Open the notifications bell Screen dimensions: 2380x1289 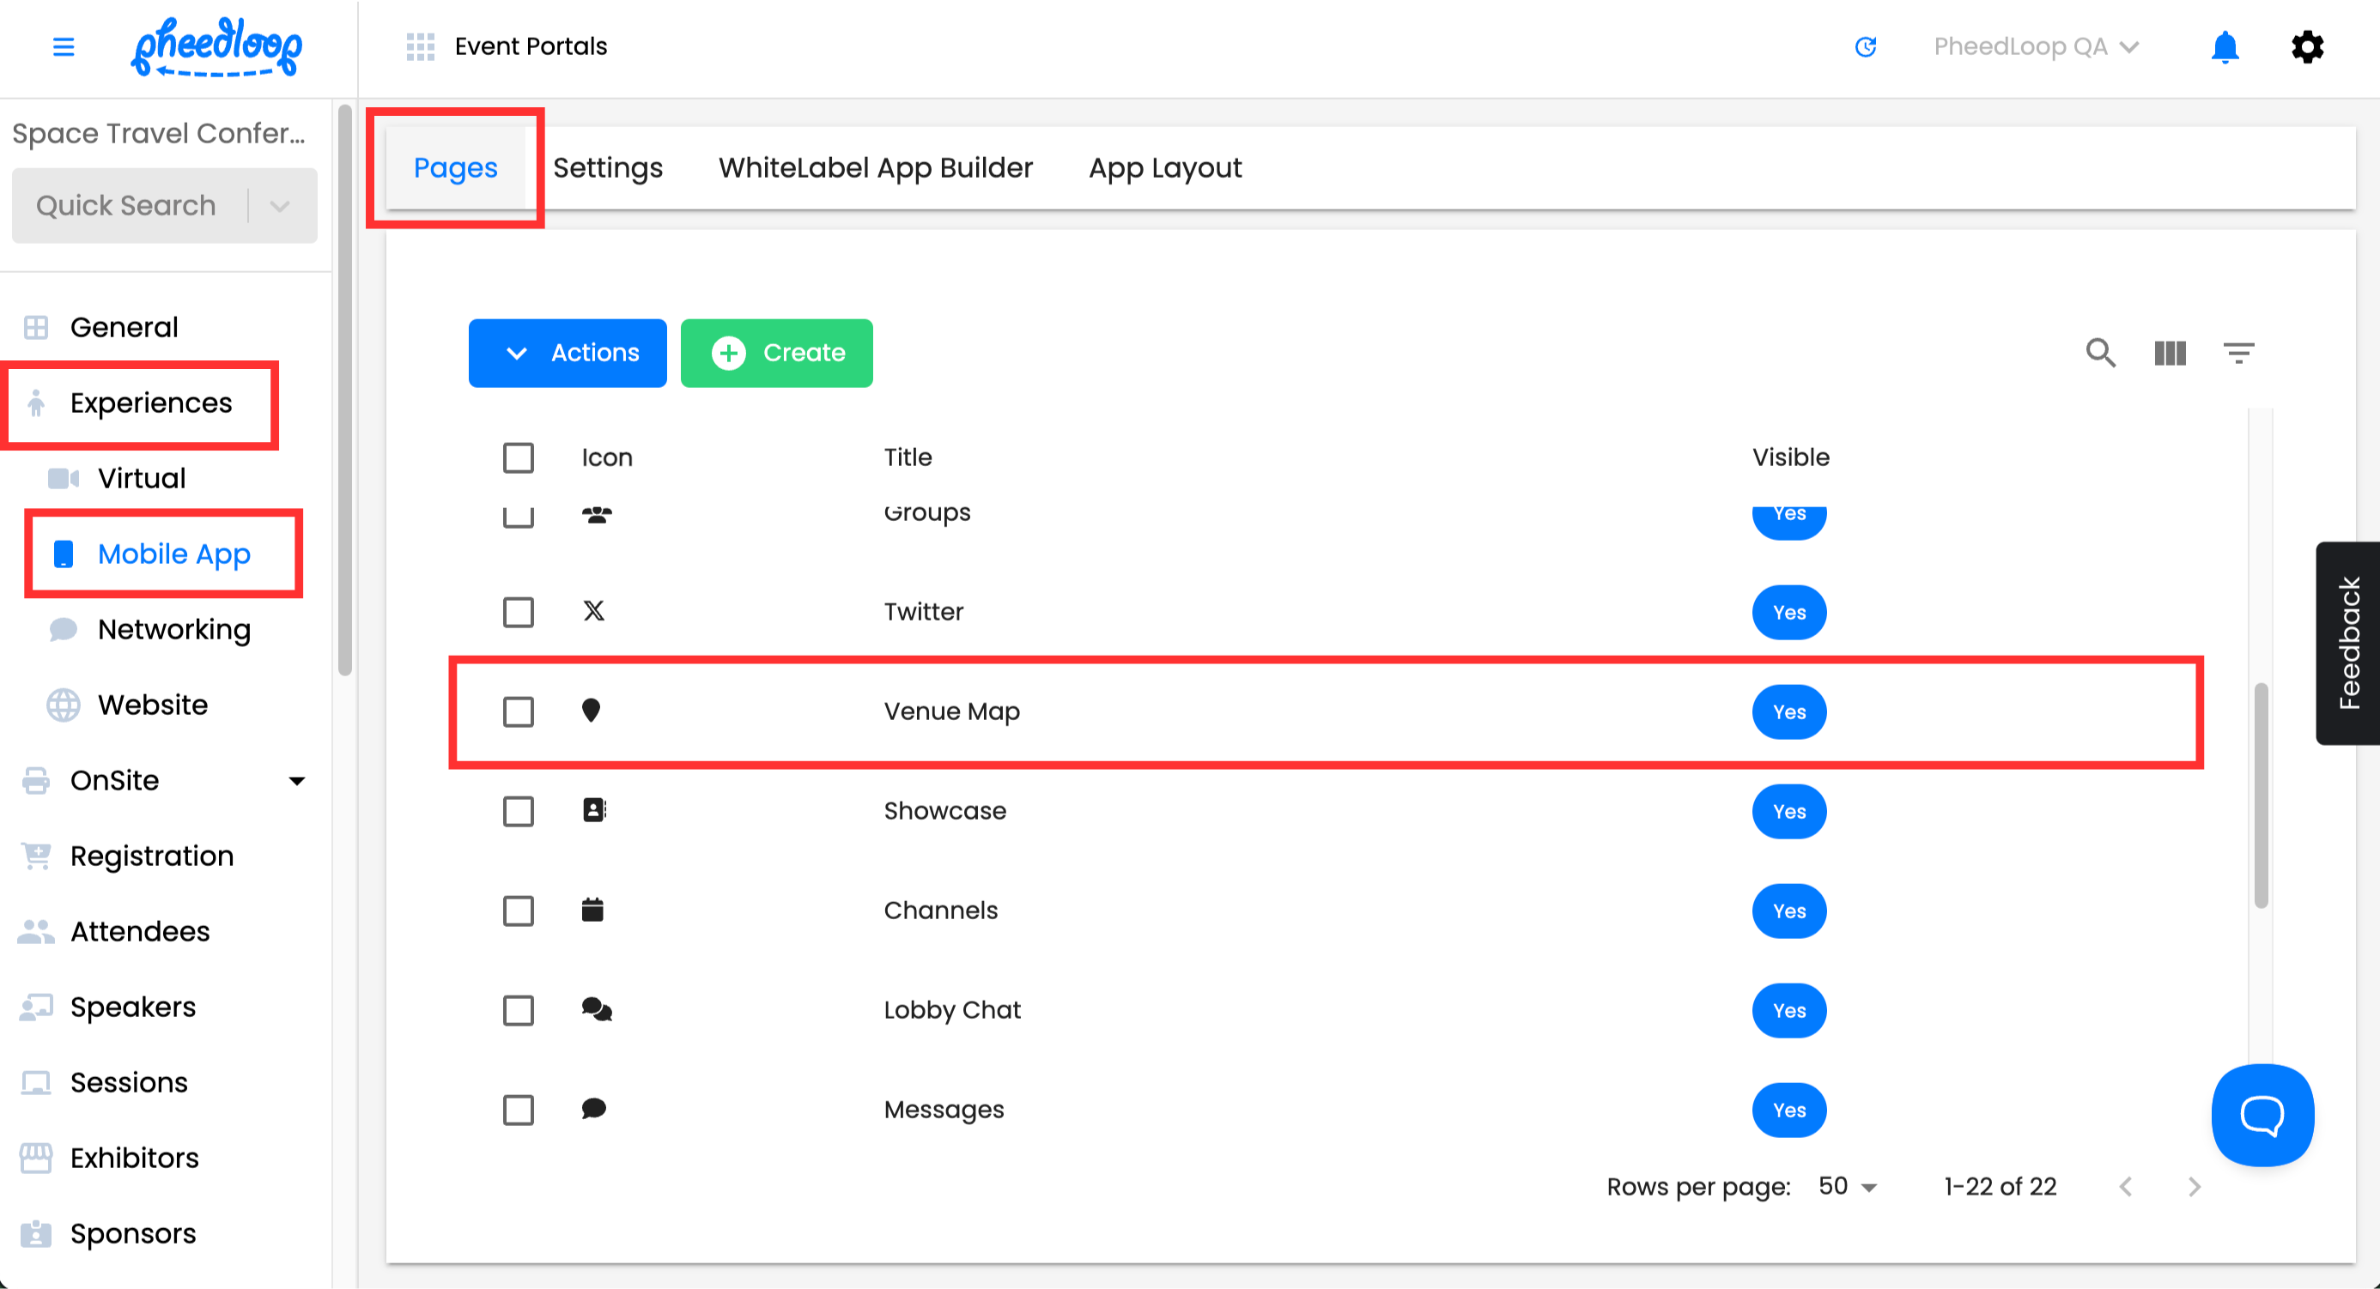(x=2225, y=46)
